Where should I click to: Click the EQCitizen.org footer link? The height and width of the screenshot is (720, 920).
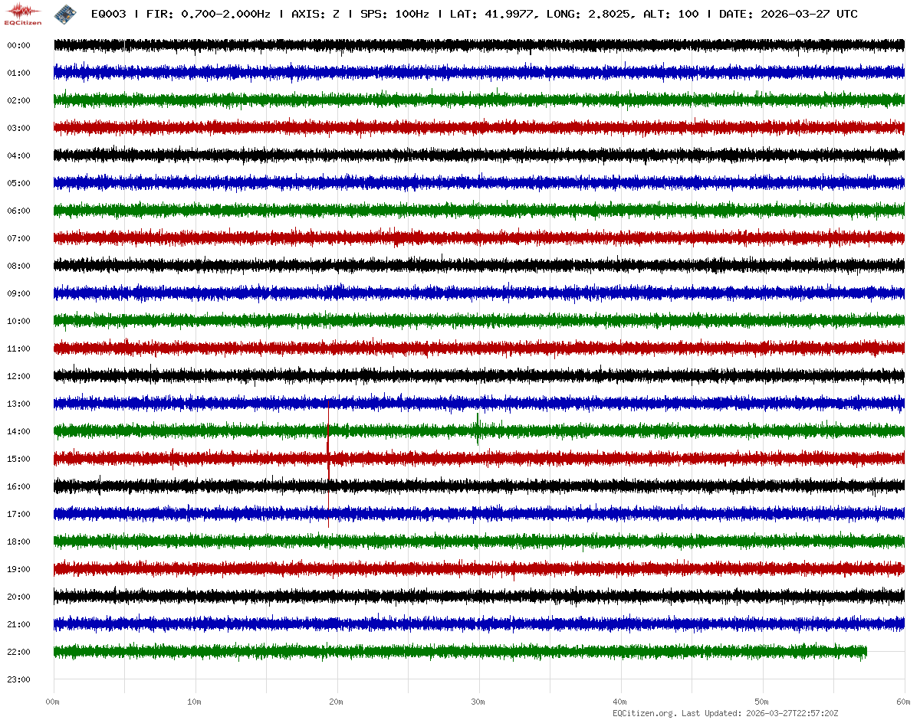(644, 713)
